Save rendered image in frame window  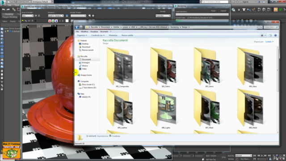click(23, 21)
